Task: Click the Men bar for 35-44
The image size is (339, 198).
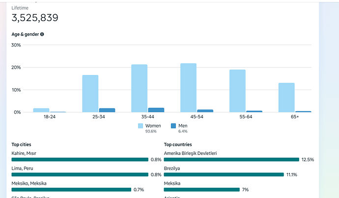Action: click(156, 110)
